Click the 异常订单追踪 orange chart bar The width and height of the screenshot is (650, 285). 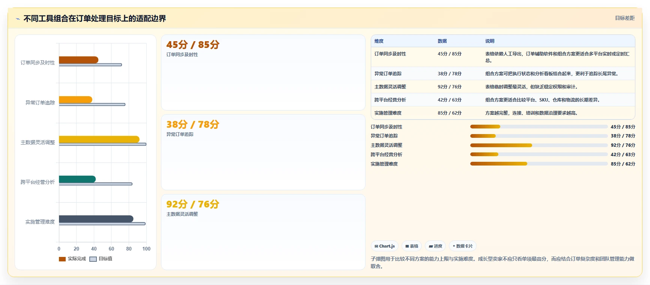(75, 100)
